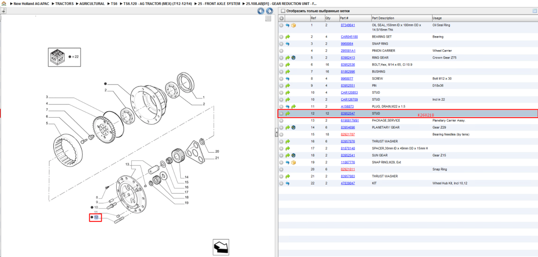Click the KIT box icon in the diagram
Screen dimensions: 538x257
pos(57,57)
